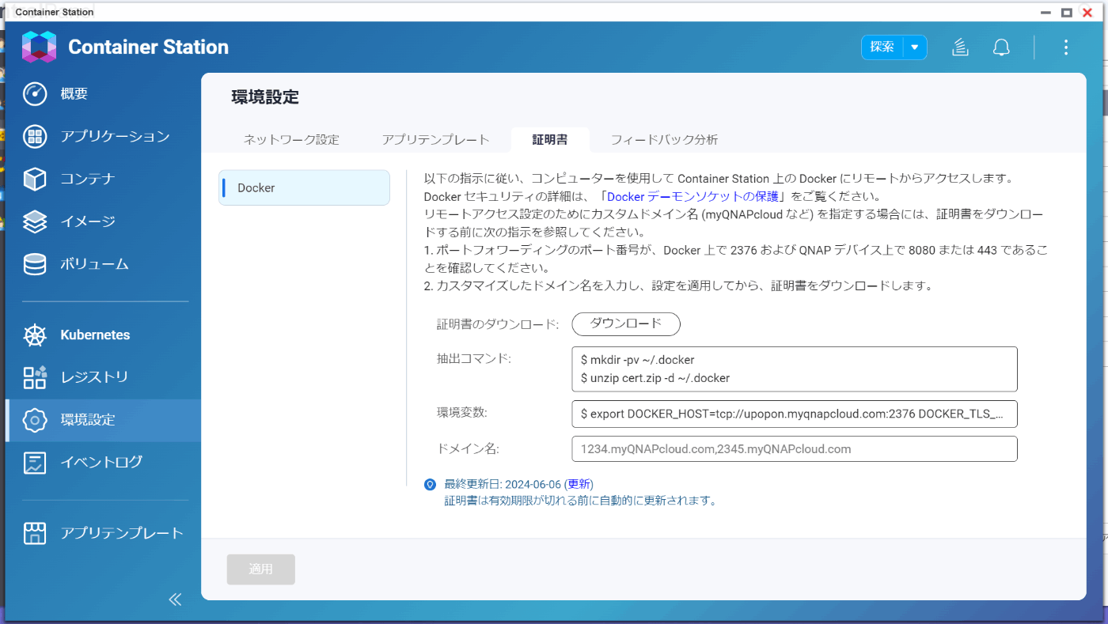Select the イメージ layers icon

35,221
